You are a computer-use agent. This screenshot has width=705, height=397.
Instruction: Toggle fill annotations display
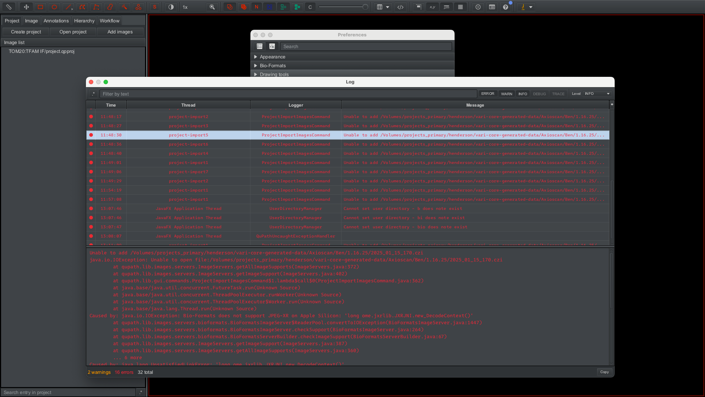(244, 7)
